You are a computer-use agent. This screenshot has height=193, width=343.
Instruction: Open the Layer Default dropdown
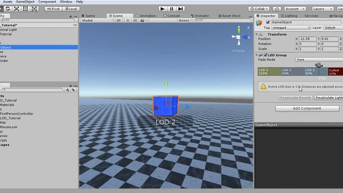[333, 27]
